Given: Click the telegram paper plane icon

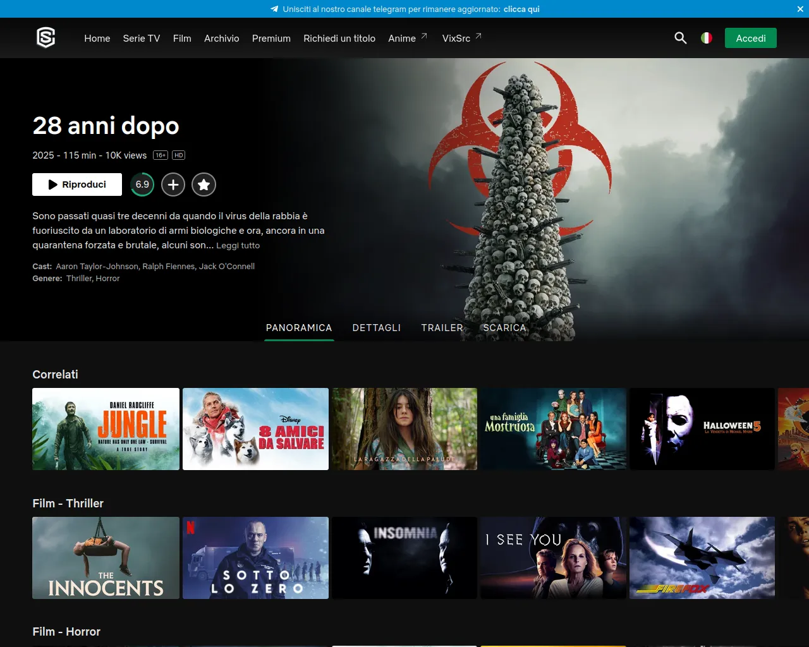Looking at the screenshot, I should [x=274, y=9].
